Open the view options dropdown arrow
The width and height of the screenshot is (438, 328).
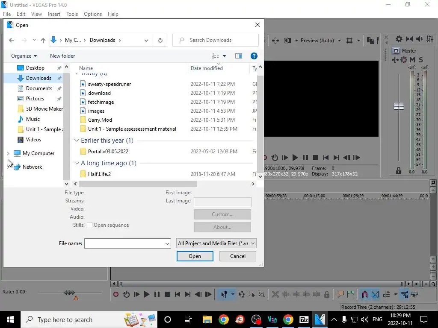(224, 56)
